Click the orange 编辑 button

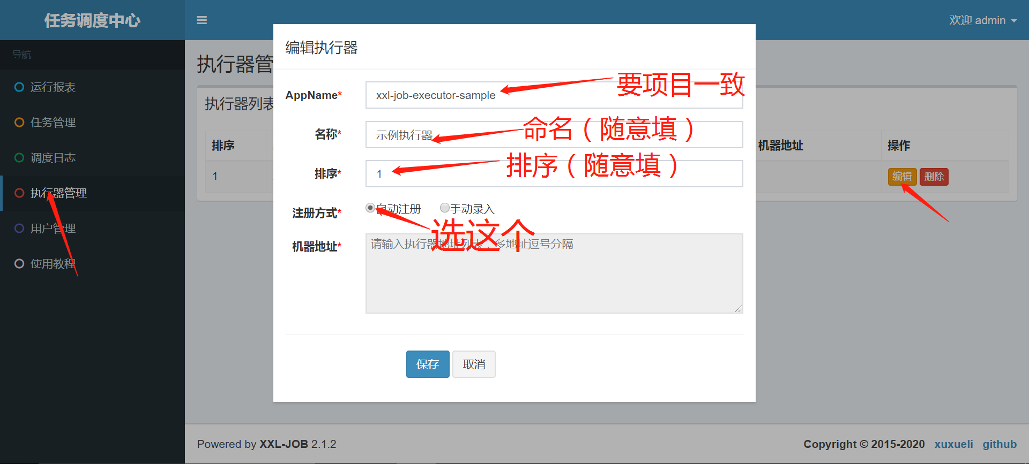pyautogui.click(x=902, y=177)
